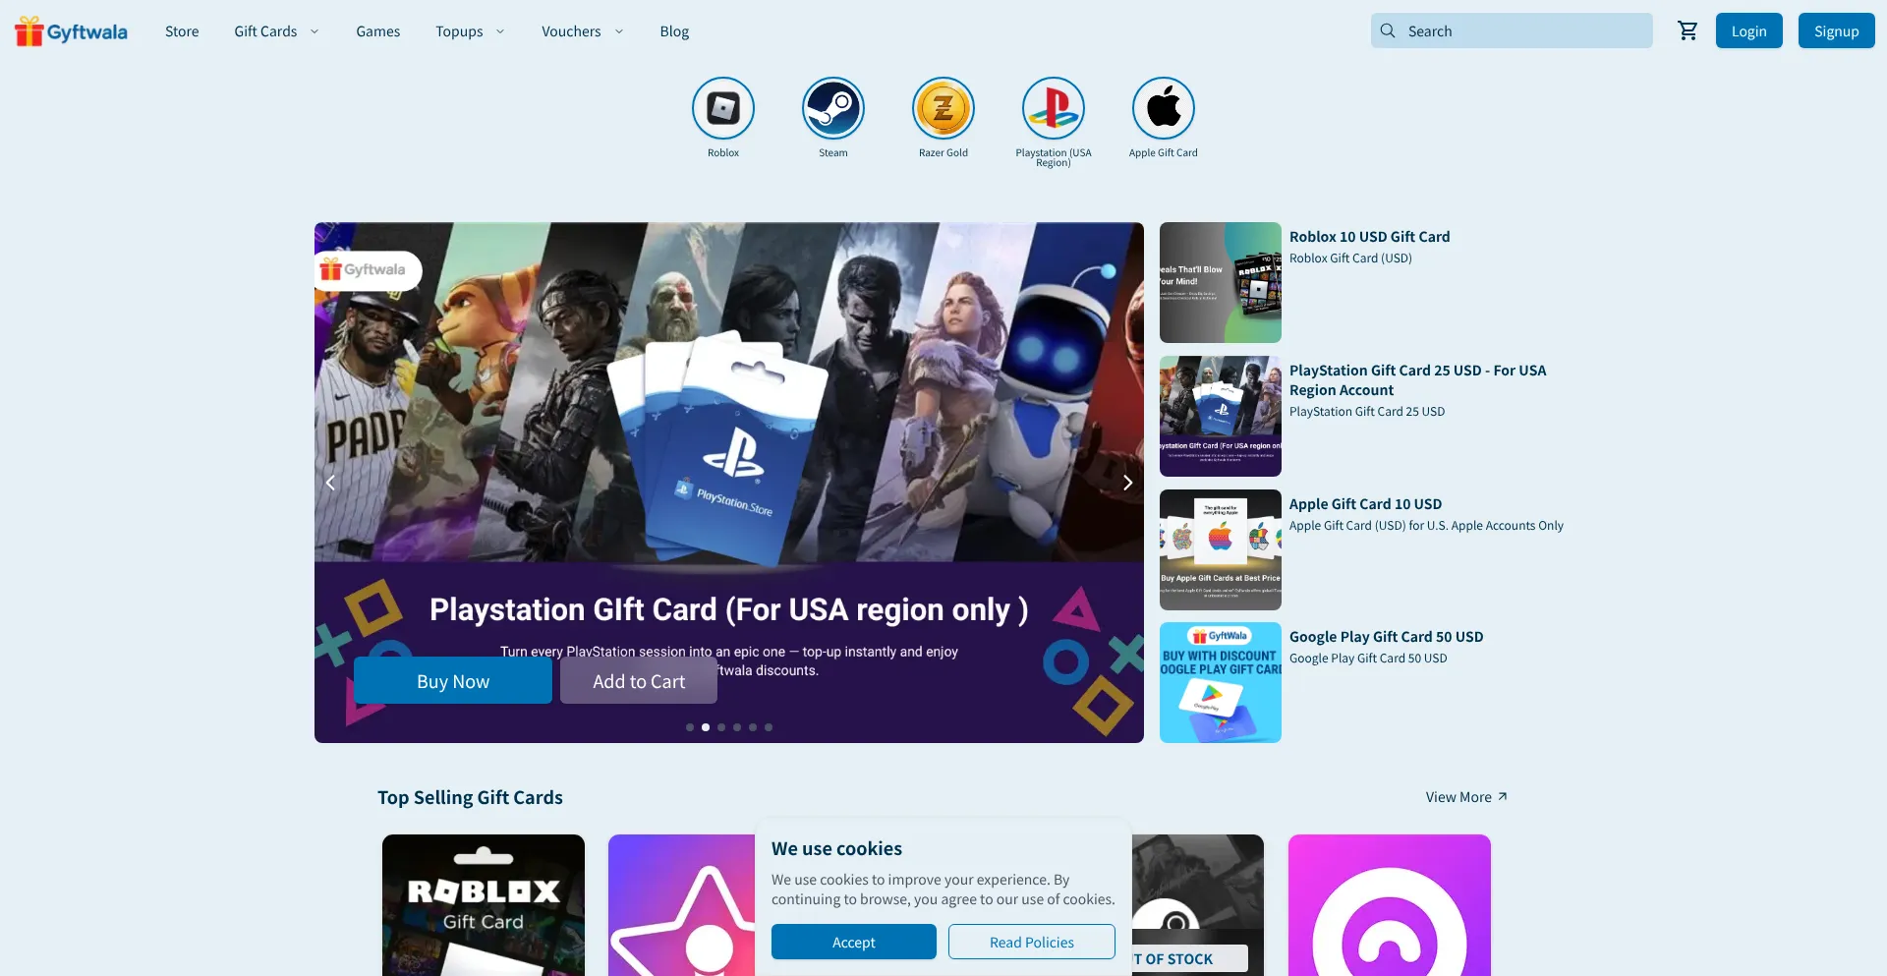Open Google Play Gift Card 50 USD thumbnail

point(1221,682)
